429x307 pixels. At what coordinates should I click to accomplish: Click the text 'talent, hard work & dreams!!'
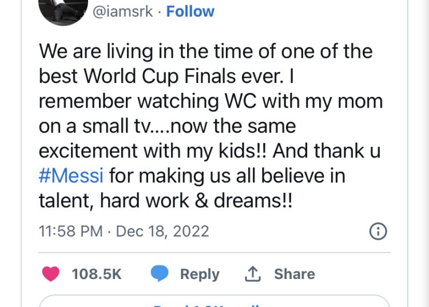click(x=166, y=200)
